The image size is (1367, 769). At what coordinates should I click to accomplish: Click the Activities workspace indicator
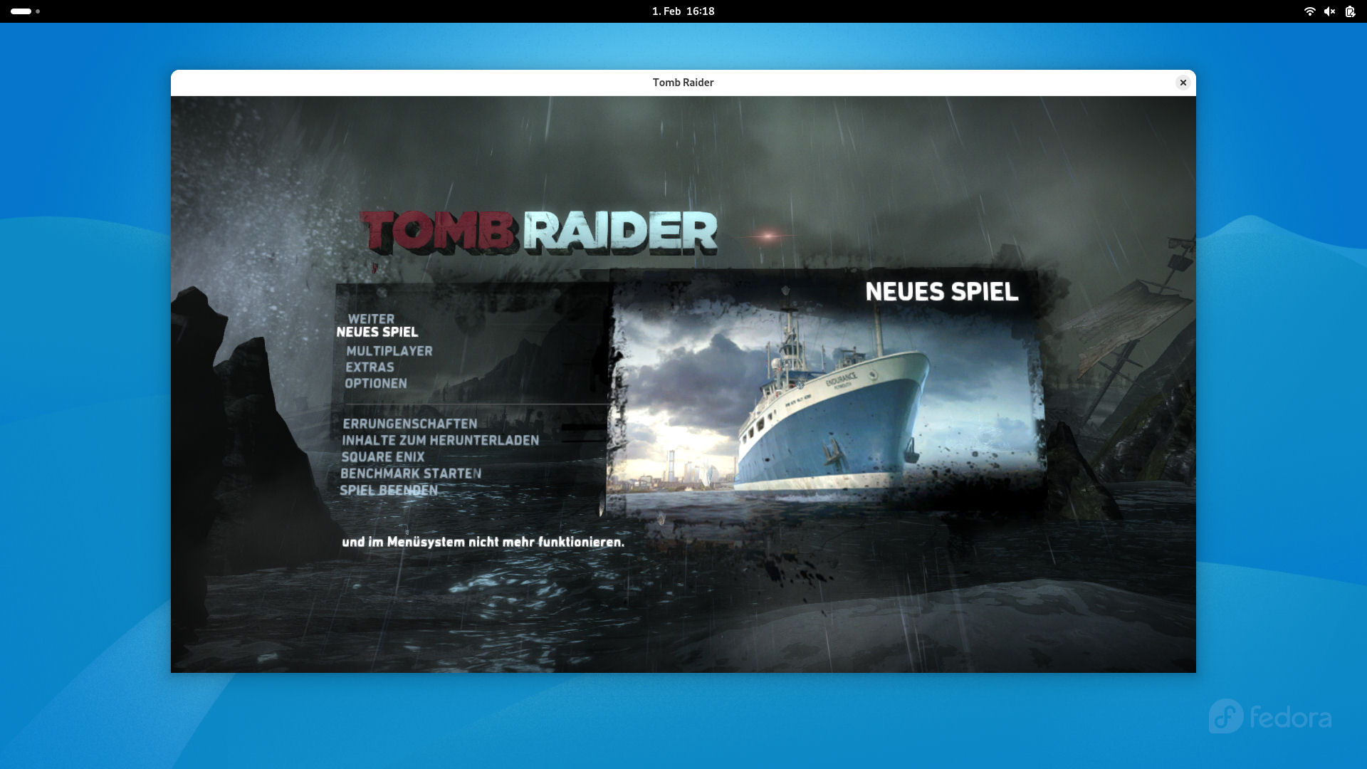[x=25, y=11]
